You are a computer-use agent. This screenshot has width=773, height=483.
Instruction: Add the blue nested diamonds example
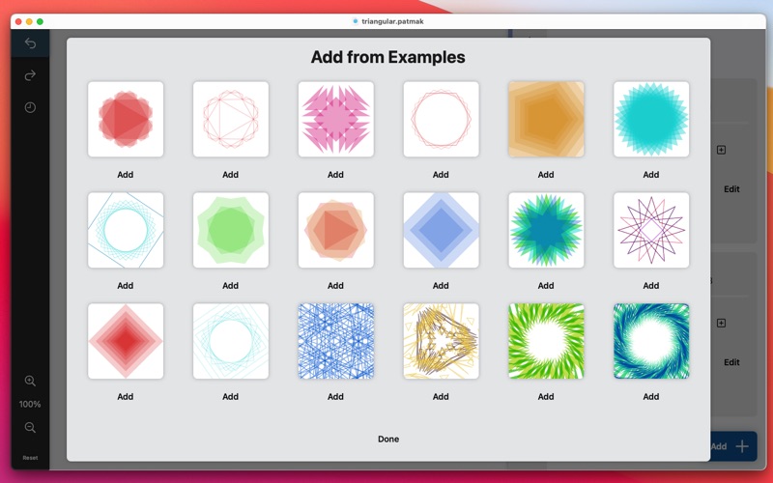(x=441, y=285)
